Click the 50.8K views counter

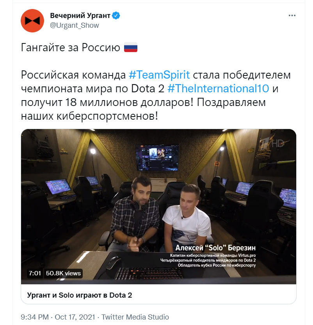(x=63, y=273)
